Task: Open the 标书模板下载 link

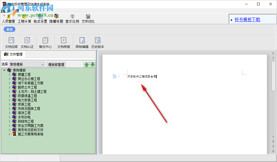Action: [247, 20]
